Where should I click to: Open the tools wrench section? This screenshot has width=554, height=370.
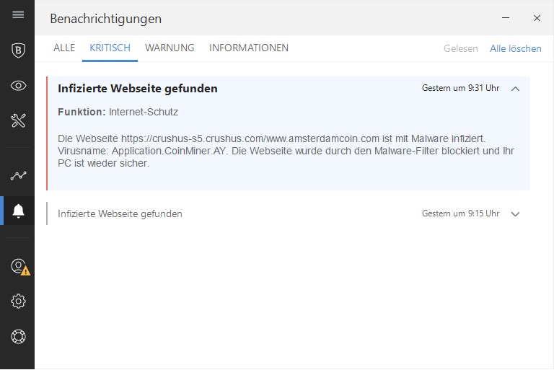[18, 120]
